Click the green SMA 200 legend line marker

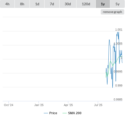(65, 113)
